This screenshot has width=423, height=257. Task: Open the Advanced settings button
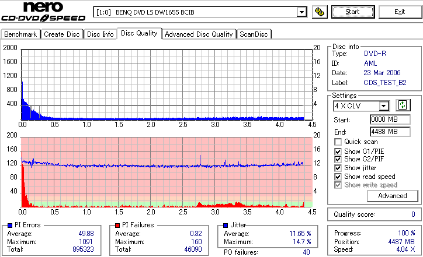pos(393,196)
